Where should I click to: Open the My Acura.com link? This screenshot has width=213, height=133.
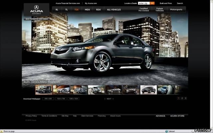coord(91,3)
